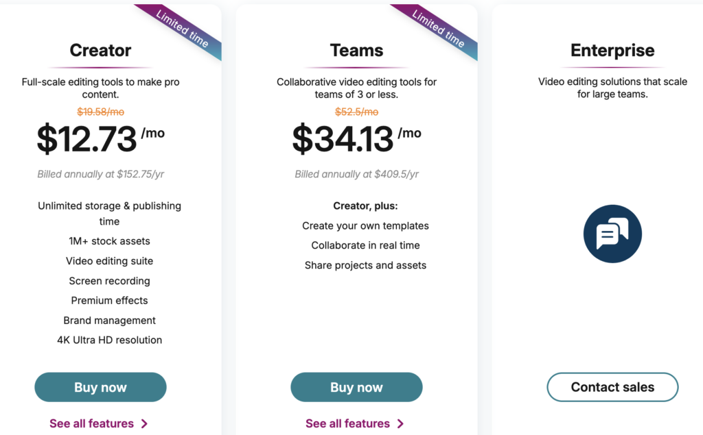Click the Limited time ribbon on Creator

[x=181, y=29]
